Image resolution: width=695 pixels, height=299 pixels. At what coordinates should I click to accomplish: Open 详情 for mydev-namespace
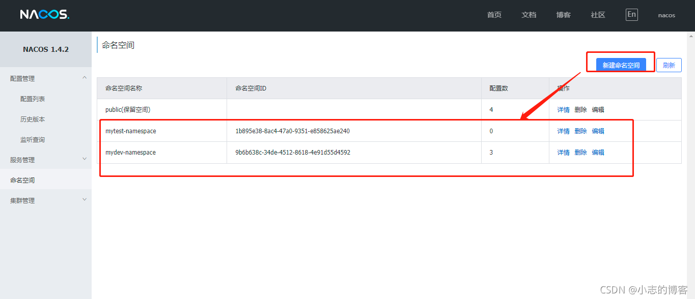pos(563,153)
